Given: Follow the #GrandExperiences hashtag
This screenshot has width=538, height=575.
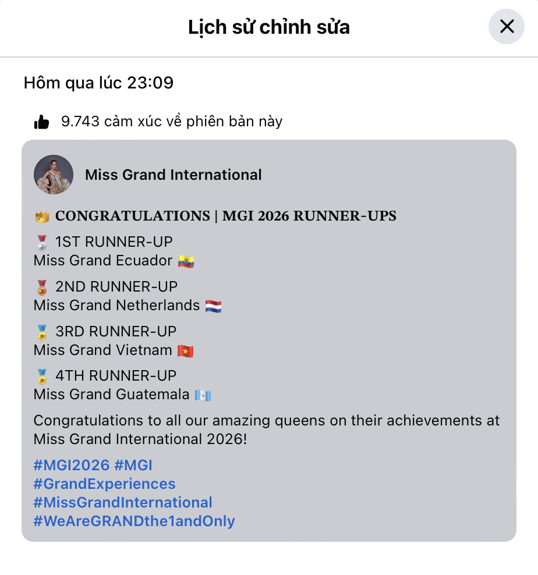Looking at the screenshot, I should point(105,484).
